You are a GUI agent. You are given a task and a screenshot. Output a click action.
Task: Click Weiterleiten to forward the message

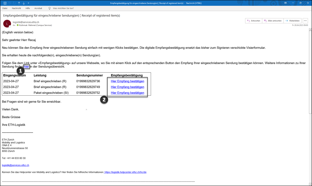click(x=293, y=21)
